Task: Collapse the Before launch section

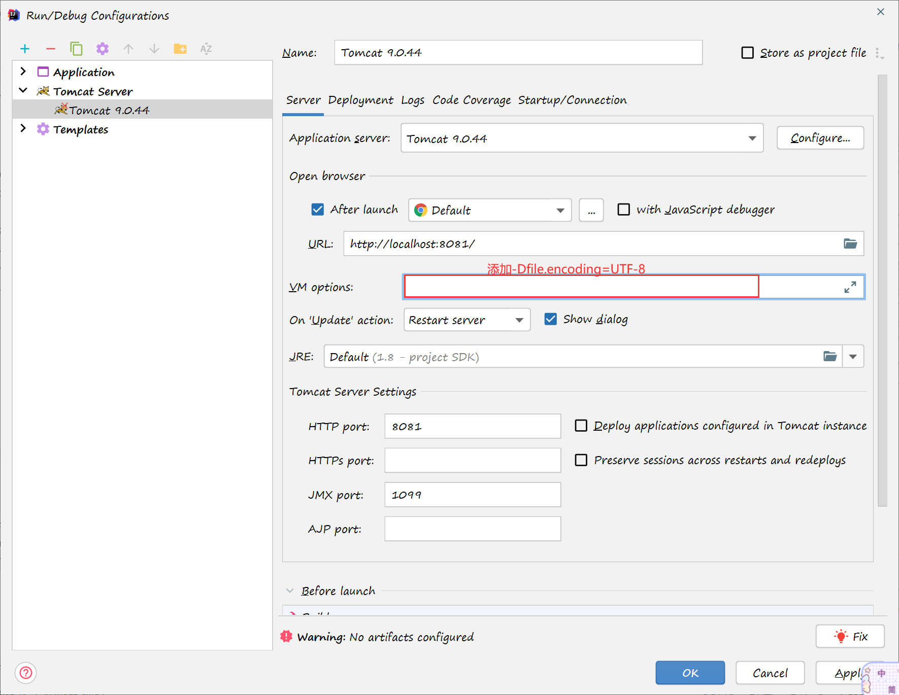Action: (290, 590)
